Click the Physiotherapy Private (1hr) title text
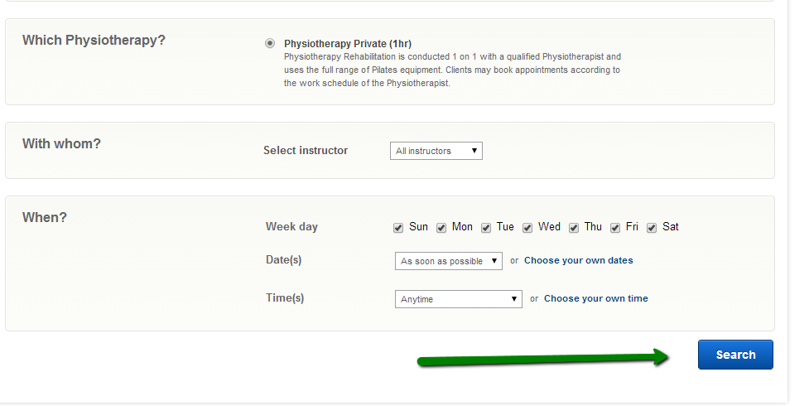 click(x=347, y=43)
